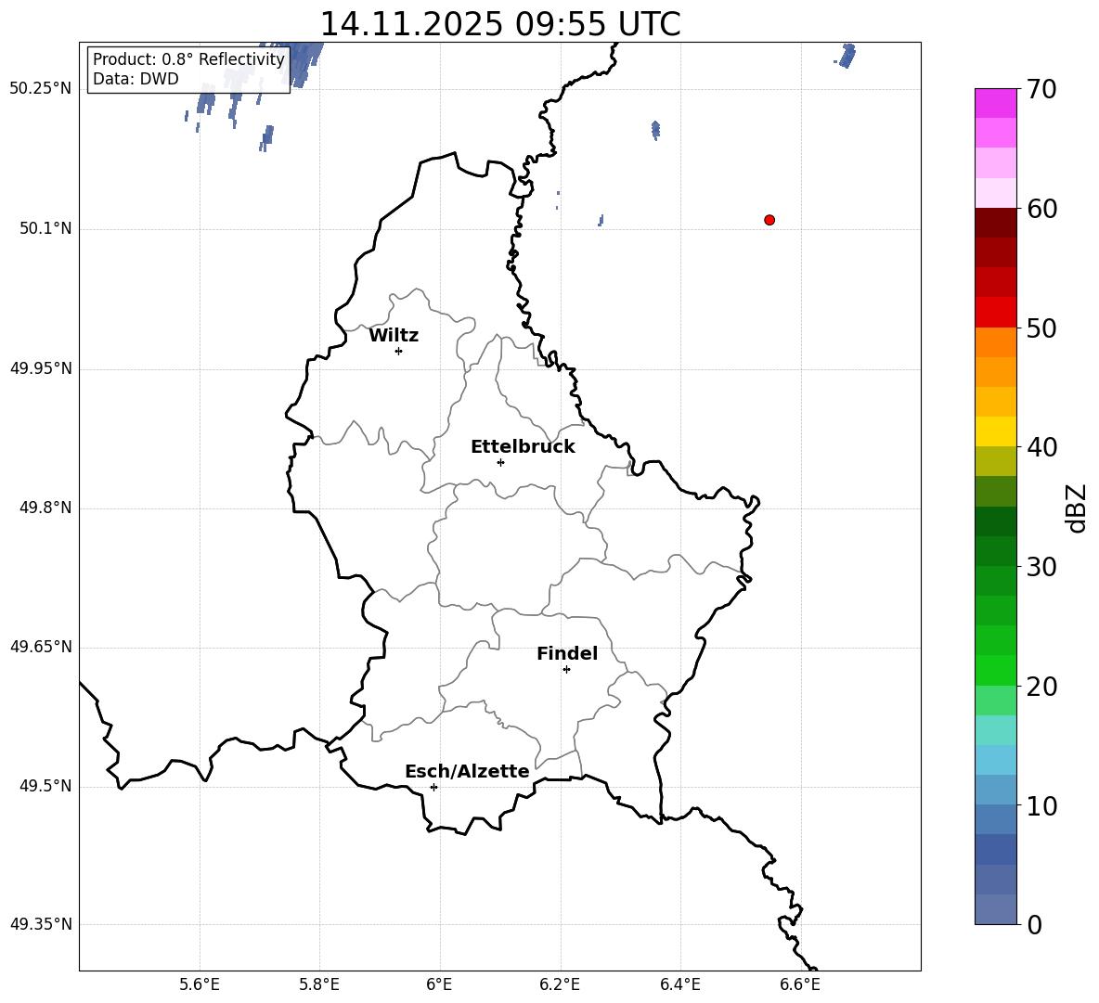Click the 5.8°E longitude label

pyautogui.click(x=319, y=984)
